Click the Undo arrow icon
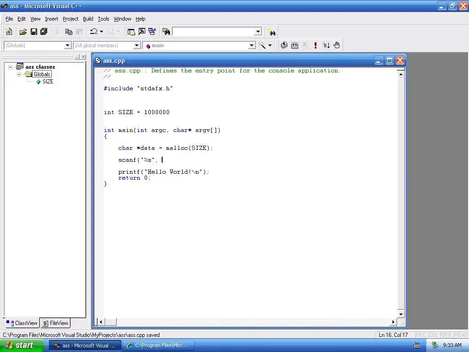 click(93, 32)
